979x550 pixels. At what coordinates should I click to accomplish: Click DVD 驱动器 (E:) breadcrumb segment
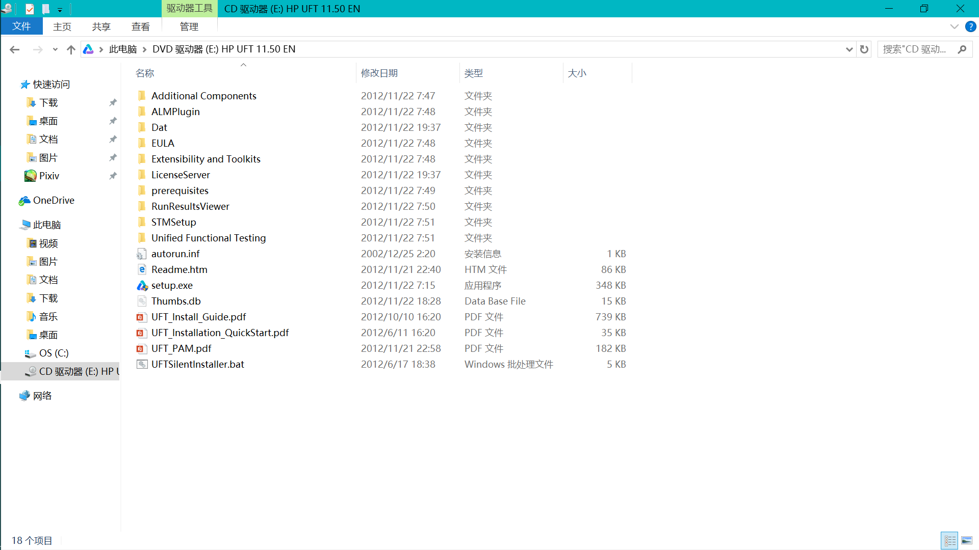224,49
